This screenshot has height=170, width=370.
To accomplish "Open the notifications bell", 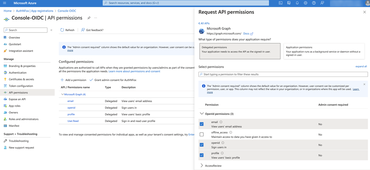I will pyautogui.click(x=297, y=3).
